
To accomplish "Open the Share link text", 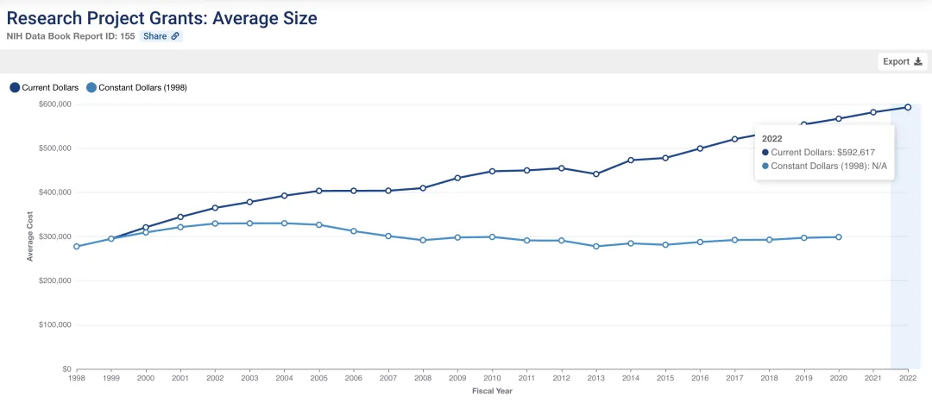I will point(155,36).
